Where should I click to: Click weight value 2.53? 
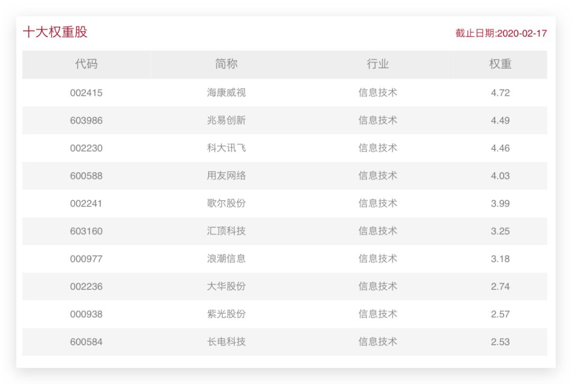500,342
